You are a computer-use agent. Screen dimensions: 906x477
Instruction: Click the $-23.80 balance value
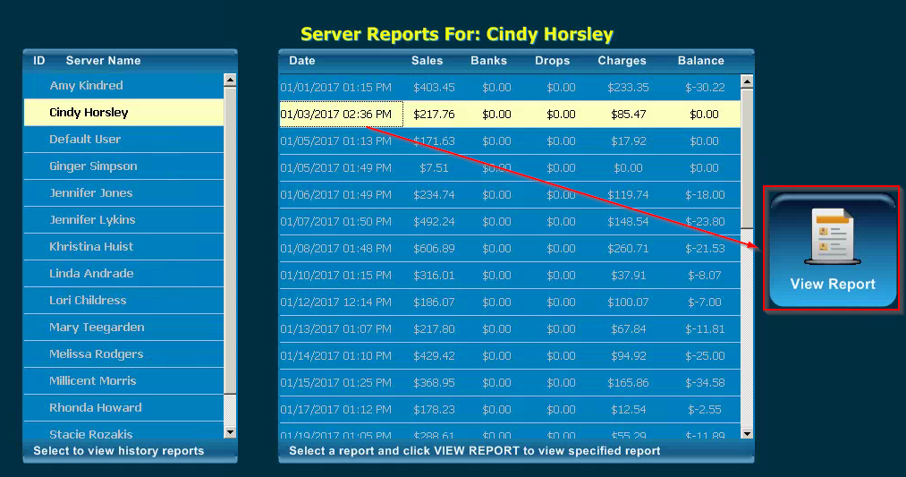705,222
